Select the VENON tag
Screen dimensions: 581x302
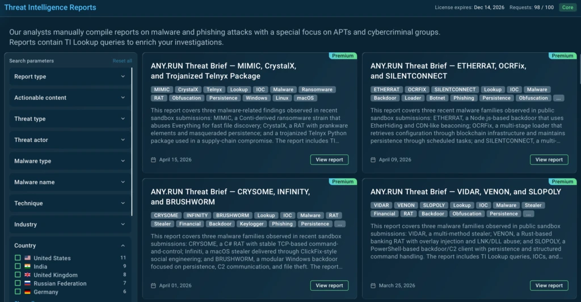pos(406,205)
